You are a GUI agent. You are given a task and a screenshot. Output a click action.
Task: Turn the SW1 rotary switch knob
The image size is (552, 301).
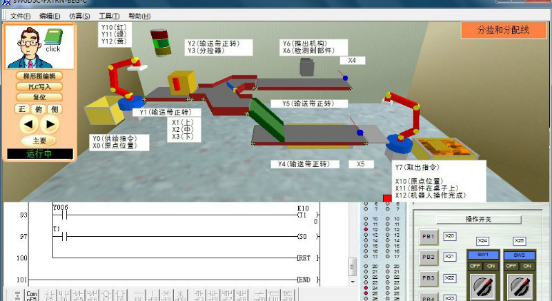click(x=482, y=286)
